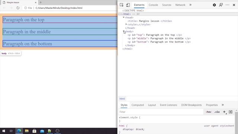Add a new style rule plus icon
This screenshot has height=134, width=238.
224,112
